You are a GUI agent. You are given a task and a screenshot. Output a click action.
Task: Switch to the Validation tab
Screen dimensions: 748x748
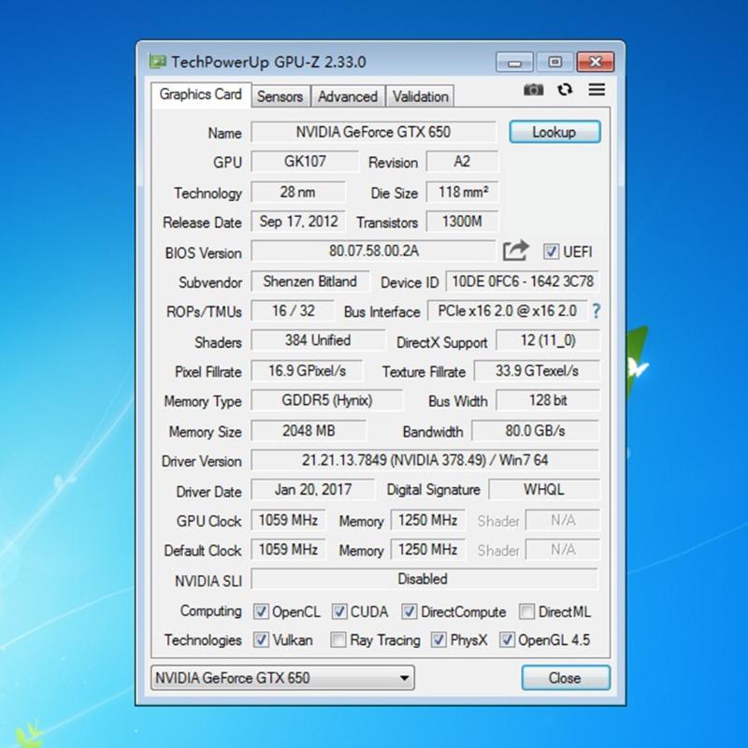click(x=420, y=96)
